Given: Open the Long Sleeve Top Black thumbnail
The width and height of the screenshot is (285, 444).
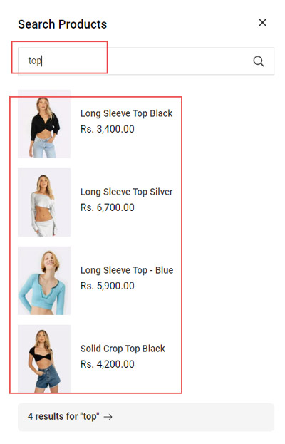Looking at the screenshot, I should 44,124.
